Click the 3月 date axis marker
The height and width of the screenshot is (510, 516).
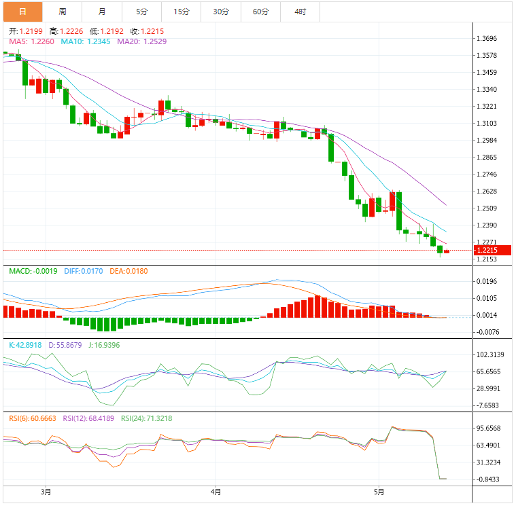46,492
